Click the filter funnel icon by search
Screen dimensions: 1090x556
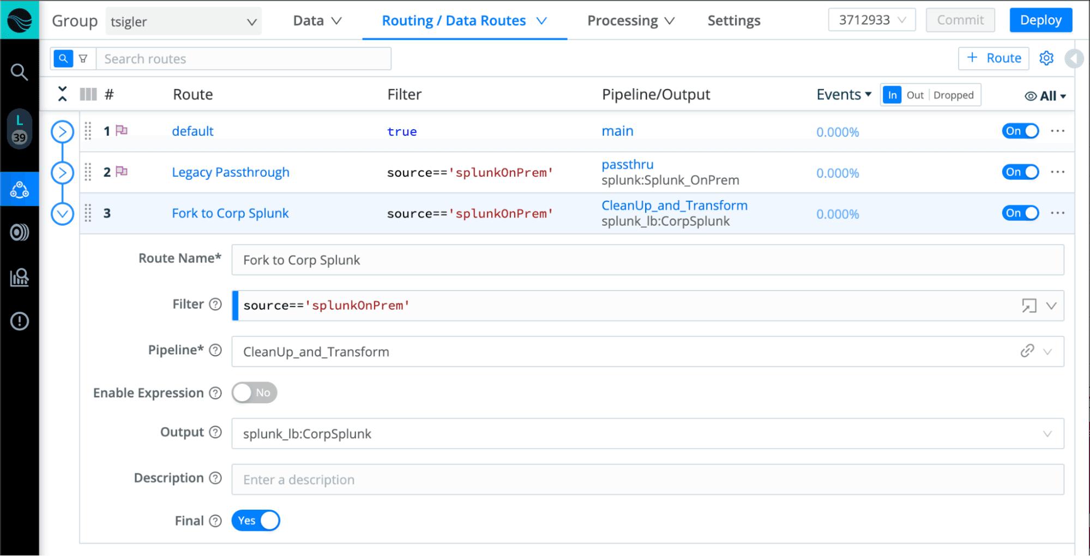[83, 59]
